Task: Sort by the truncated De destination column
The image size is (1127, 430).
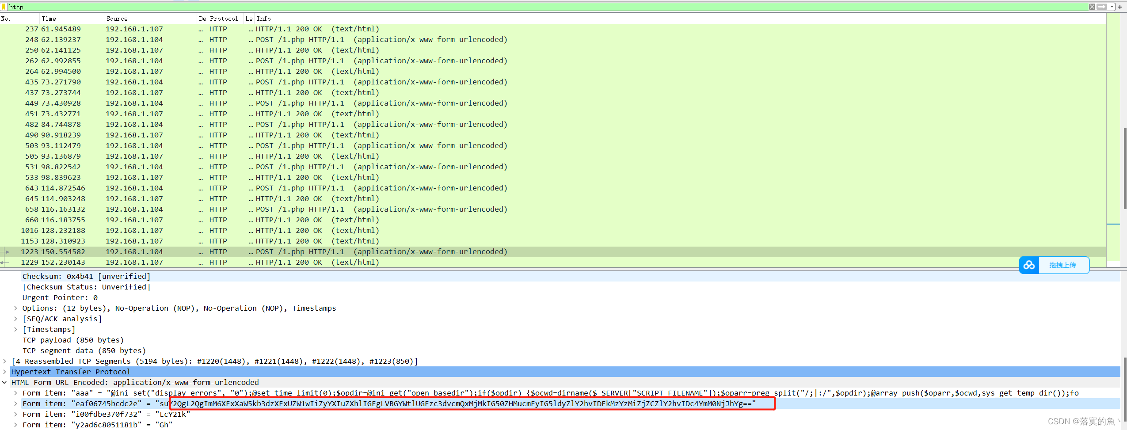Action: click(x=203, y=19)
